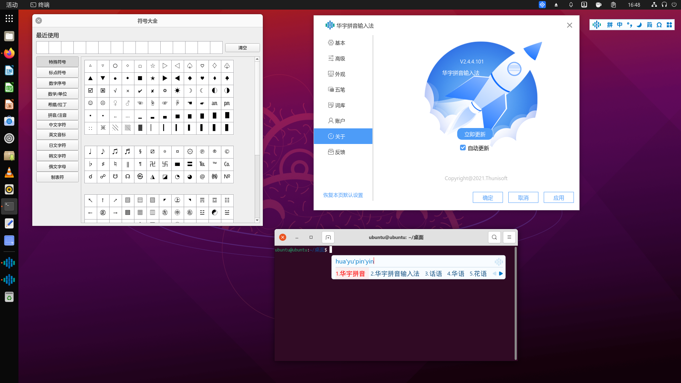Insert the up arrow ↑ symbol

point(103,200)
